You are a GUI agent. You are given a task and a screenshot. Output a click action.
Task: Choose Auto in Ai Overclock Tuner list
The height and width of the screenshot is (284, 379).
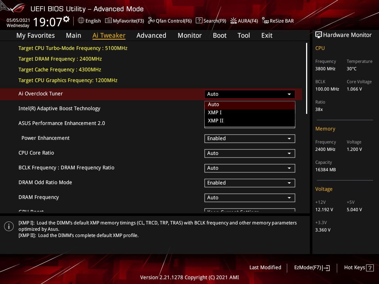(250, 105)
